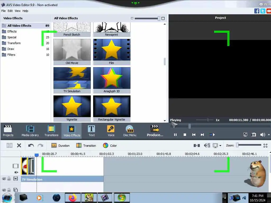Jump to previous frame

pos(194,135)
